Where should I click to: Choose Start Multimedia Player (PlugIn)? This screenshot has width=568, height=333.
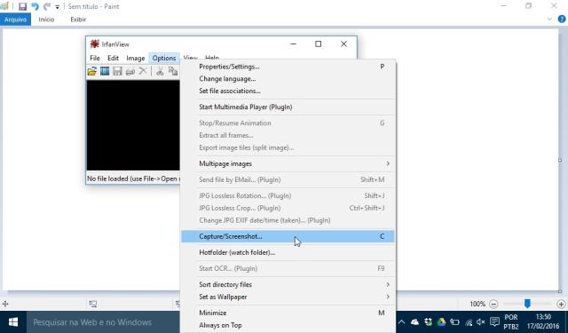coord(288,107)
